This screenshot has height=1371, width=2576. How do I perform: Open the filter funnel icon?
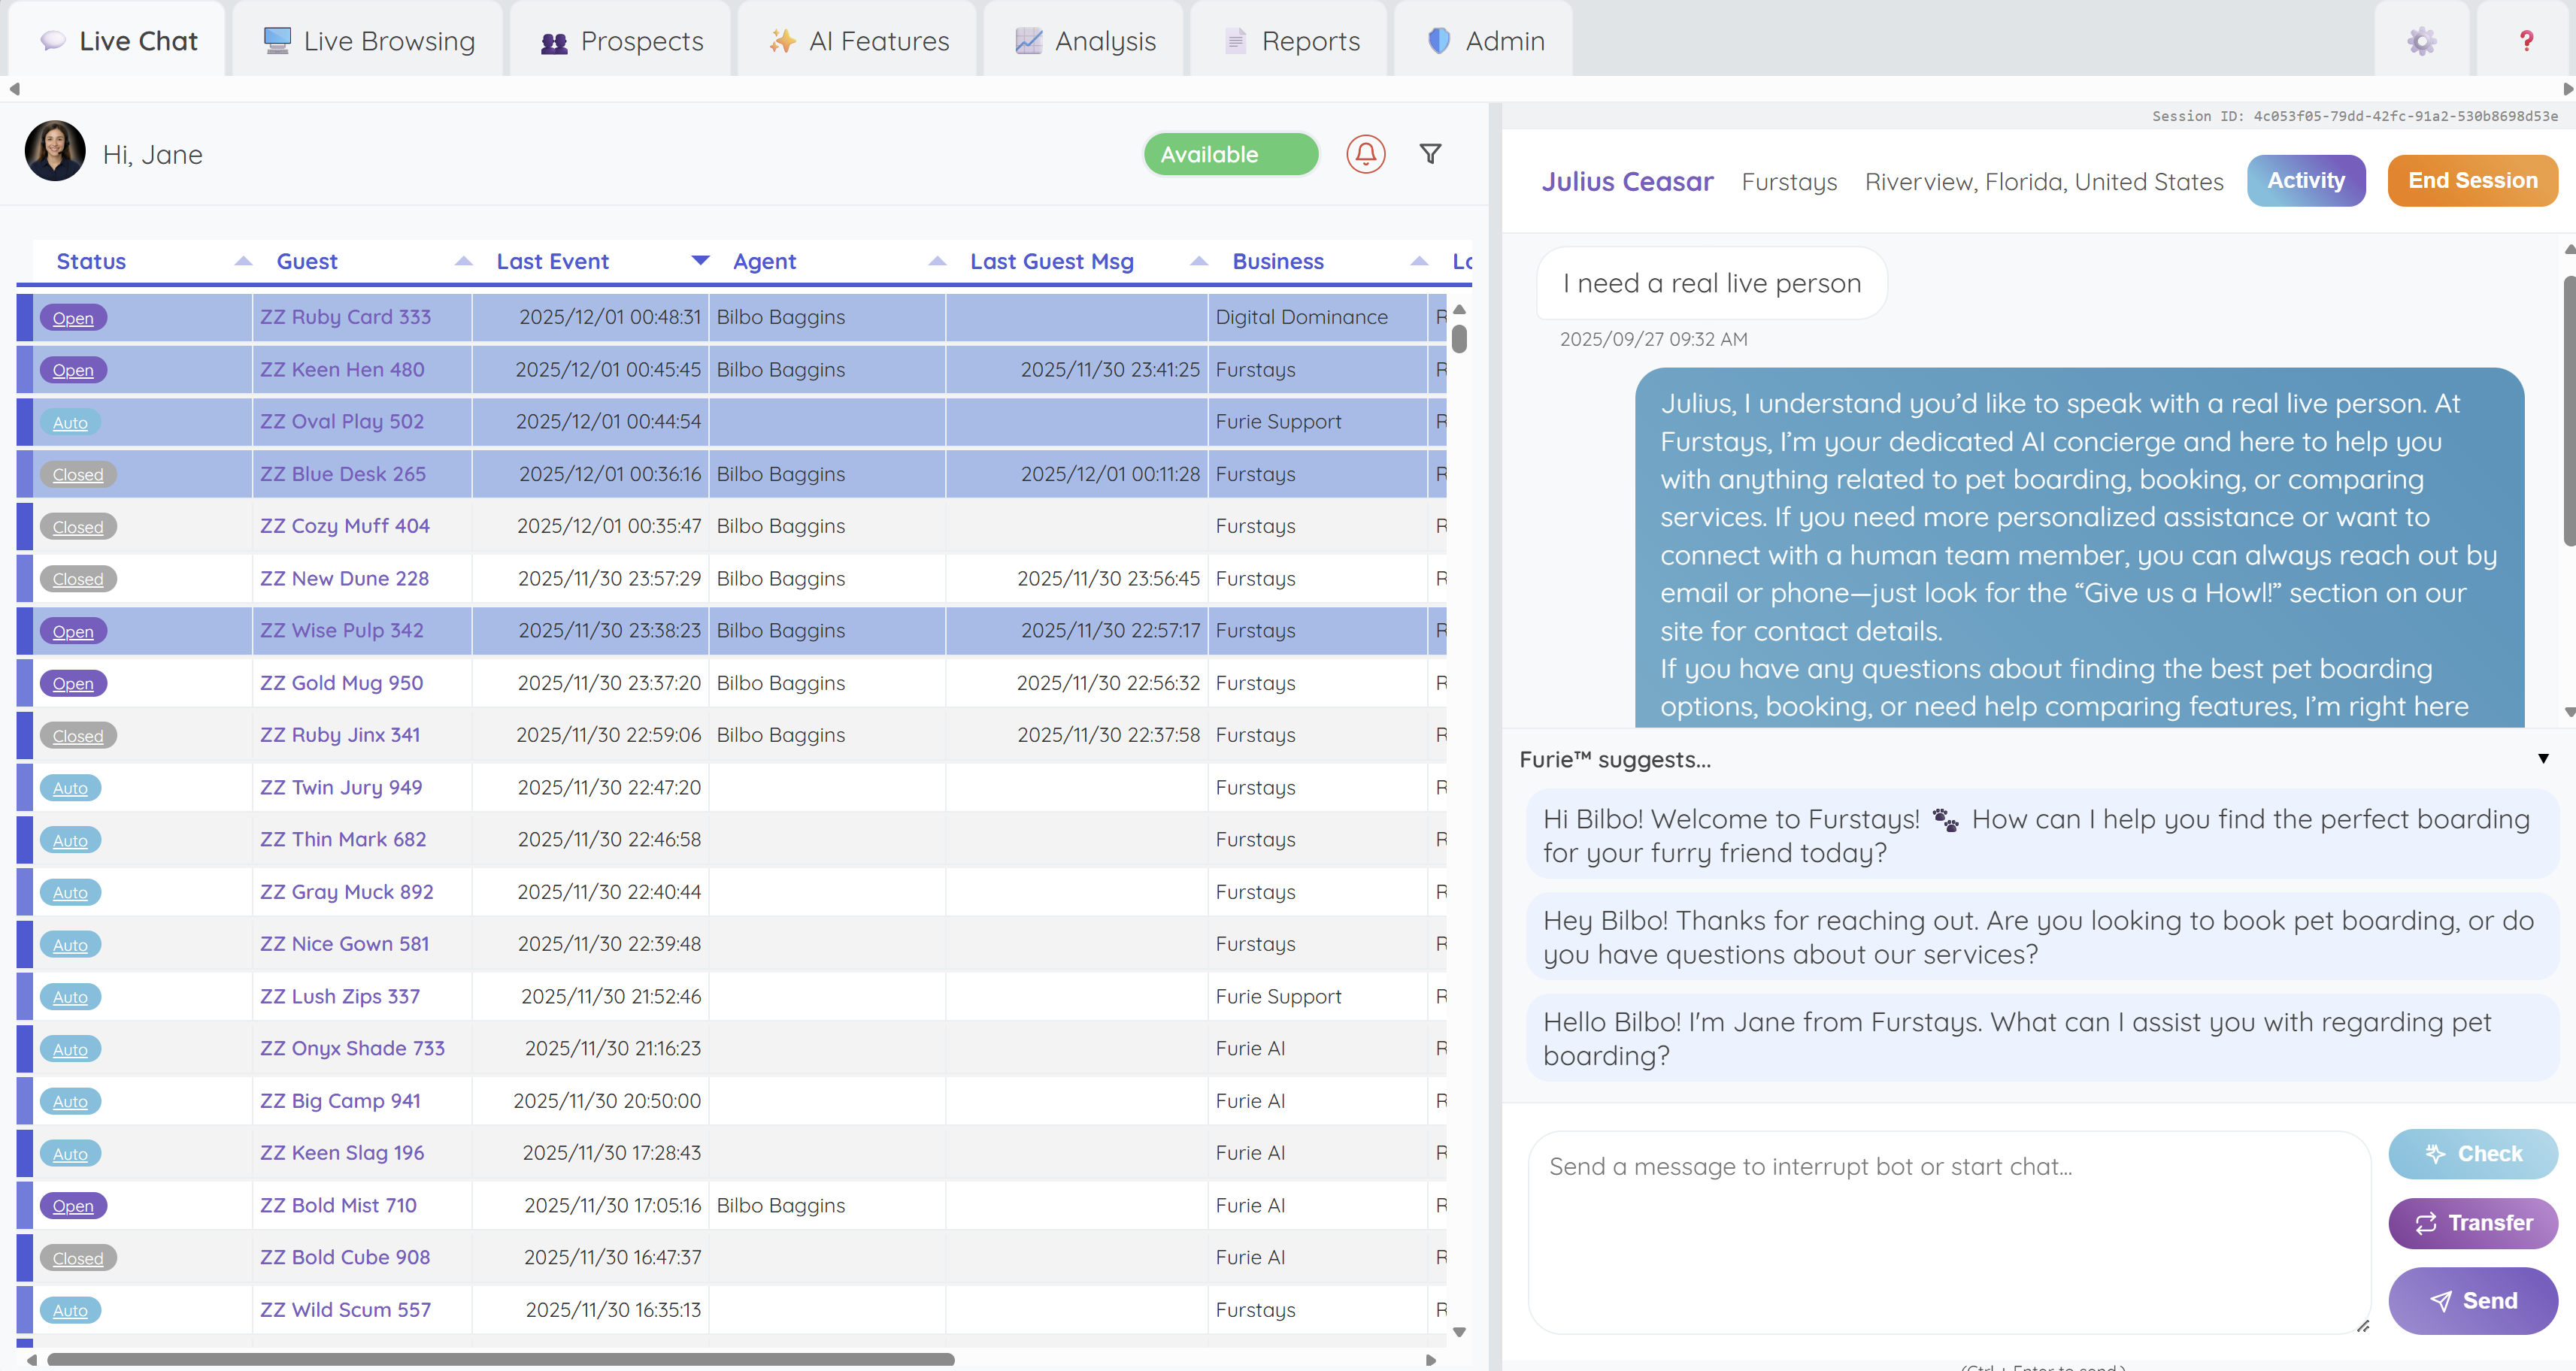point(1430,154)
